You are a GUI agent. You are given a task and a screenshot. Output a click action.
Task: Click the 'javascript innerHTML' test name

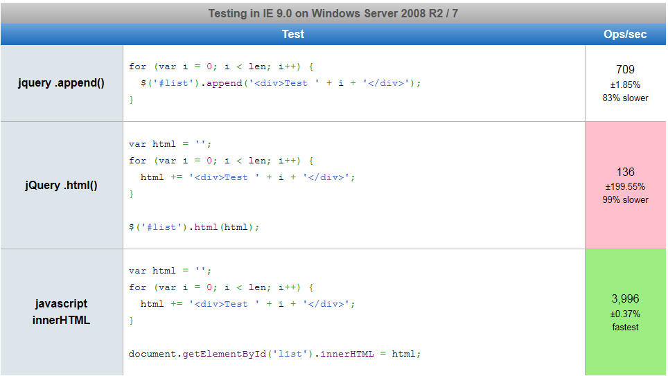tap(62, 312)
